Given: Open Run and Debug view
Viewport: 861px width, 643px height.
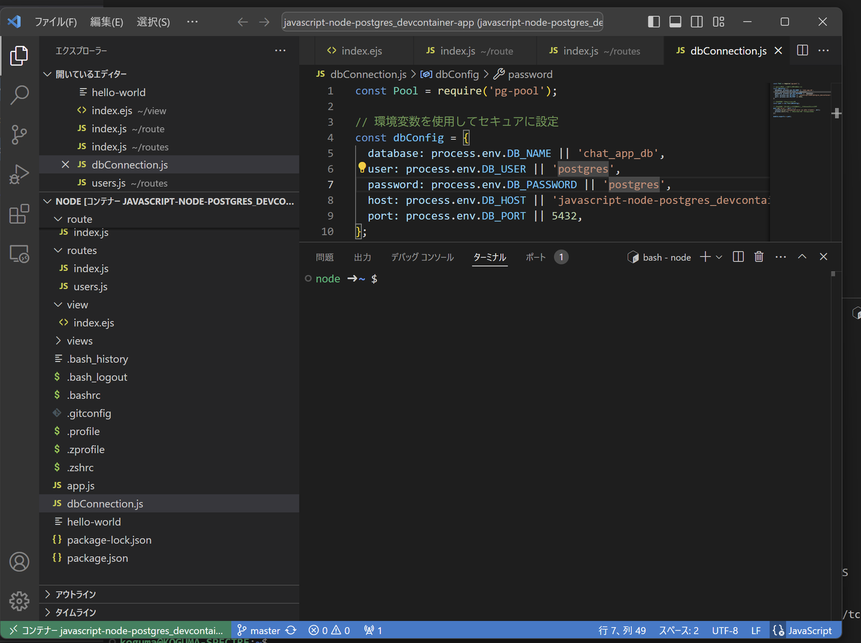Looking at the screenshot, I should click(19, 174).
